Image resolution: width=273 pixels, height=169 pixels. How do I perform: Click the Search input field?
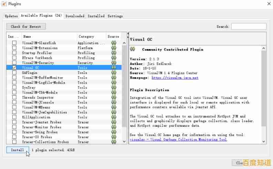(x=248, y=26)
